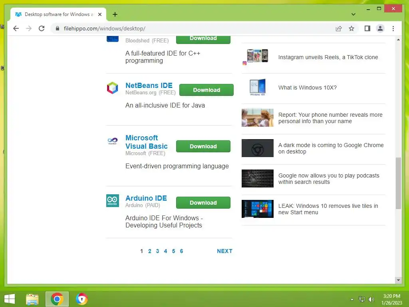Show hidden system tray icons
Viewport: 409px width, 307px height.
pyautogui.click(x=352, y=299)
